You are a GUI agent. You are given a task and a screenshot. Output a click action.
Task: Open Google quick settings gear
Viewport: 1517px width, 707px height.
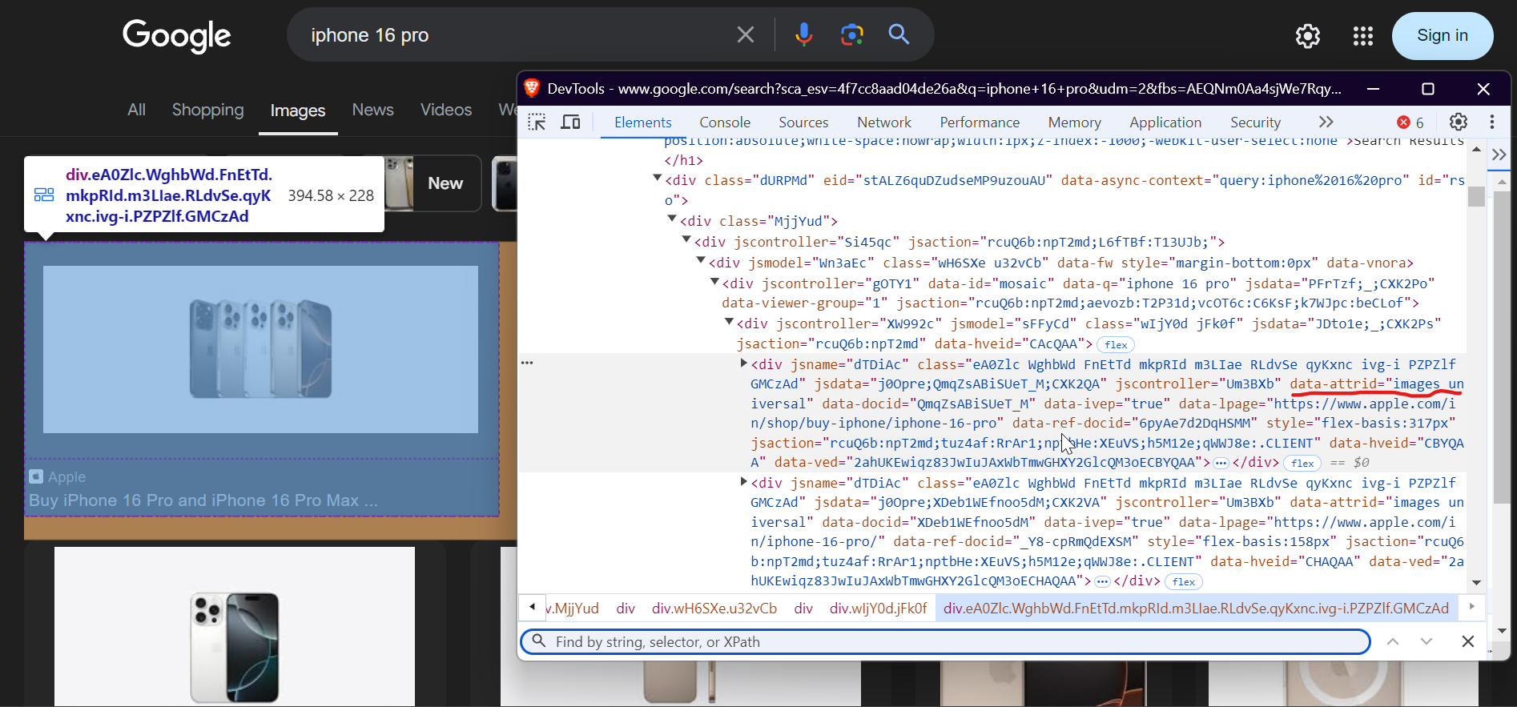(1307, 36)
